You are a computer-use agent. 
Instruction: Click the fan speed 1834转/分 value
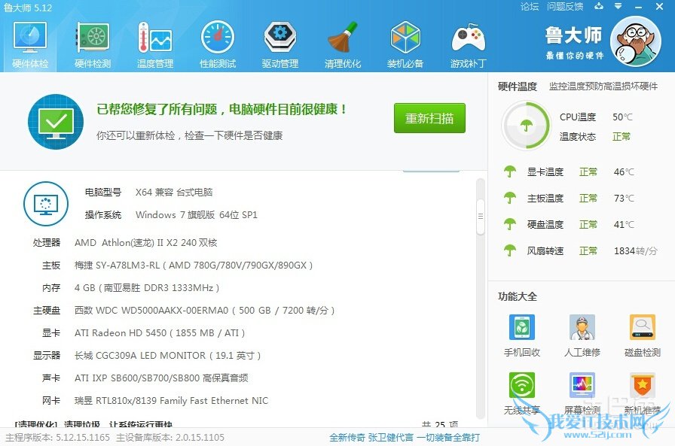pyautogui.click(x=636, y=250)
